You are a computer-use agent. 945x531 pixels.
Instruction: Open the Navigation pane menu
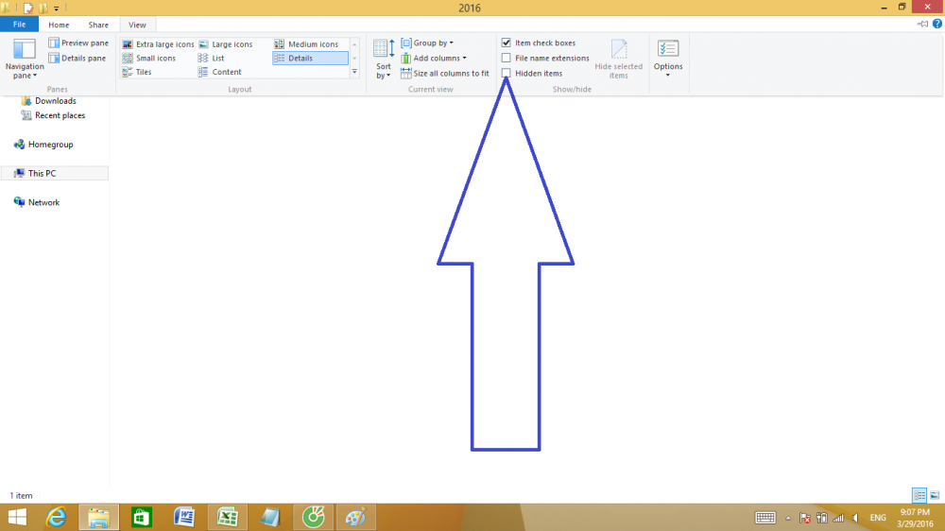(x=25, y=60)
